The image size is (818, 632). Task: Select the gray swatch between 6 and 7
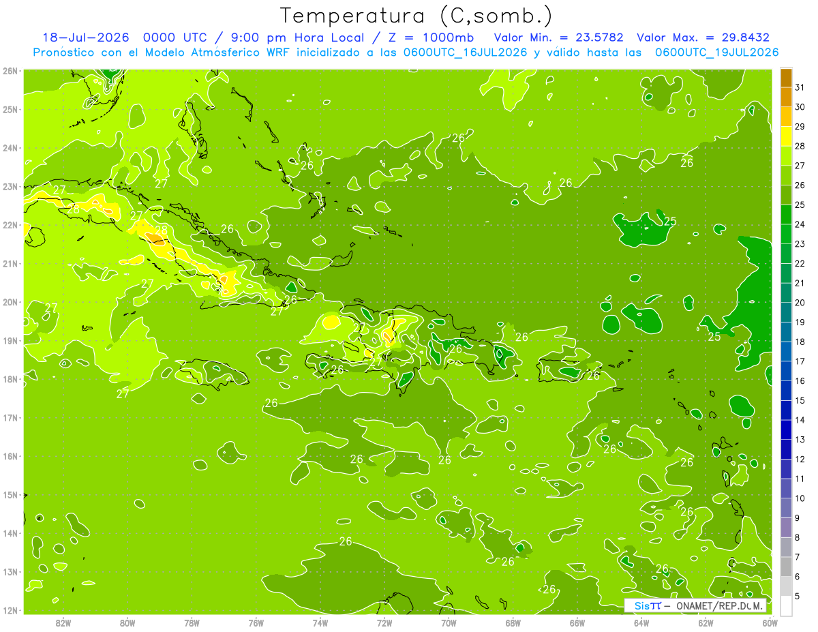coord(786,567)
